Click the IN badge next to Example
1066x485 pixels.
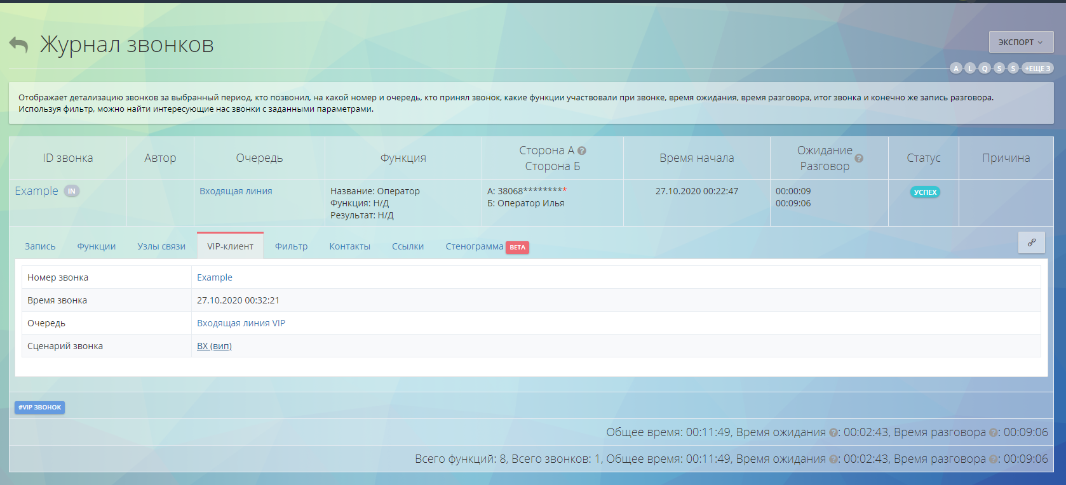[x=72, y=191]
